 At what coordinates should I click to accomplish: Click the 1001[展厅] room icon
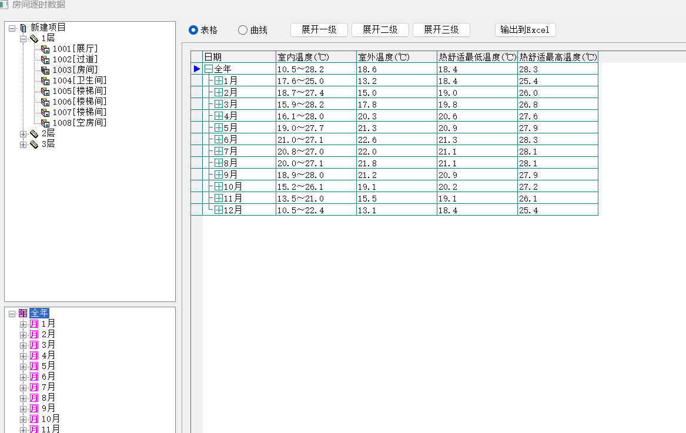click(45, 49)
